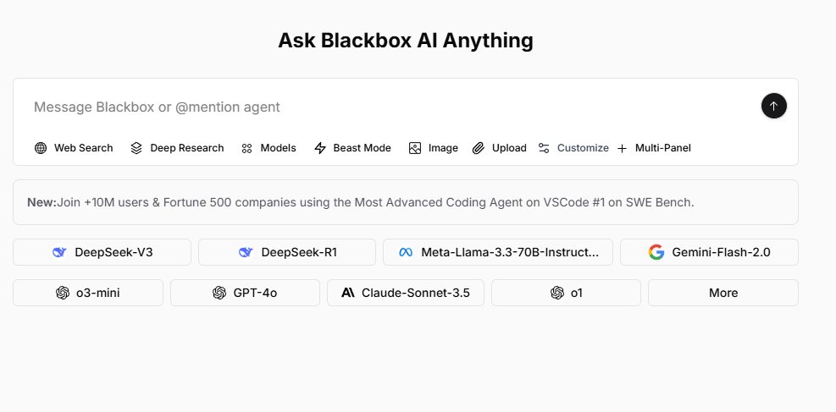The height and width of the screenshot is (412, 836).
Task: Turn on Beast Mode label
Action: click(x=362, y=148)
